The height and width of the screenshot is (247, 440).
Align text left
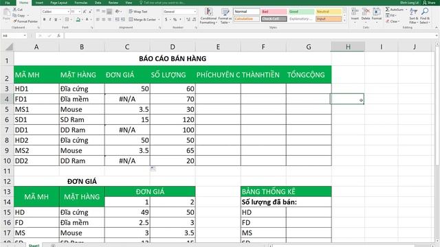click(98, 20)
